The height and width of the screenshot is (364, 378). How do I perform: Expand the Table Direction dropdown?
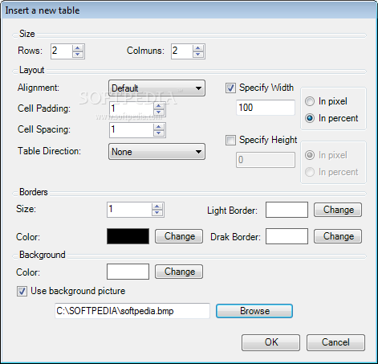[x=157, y=152]
